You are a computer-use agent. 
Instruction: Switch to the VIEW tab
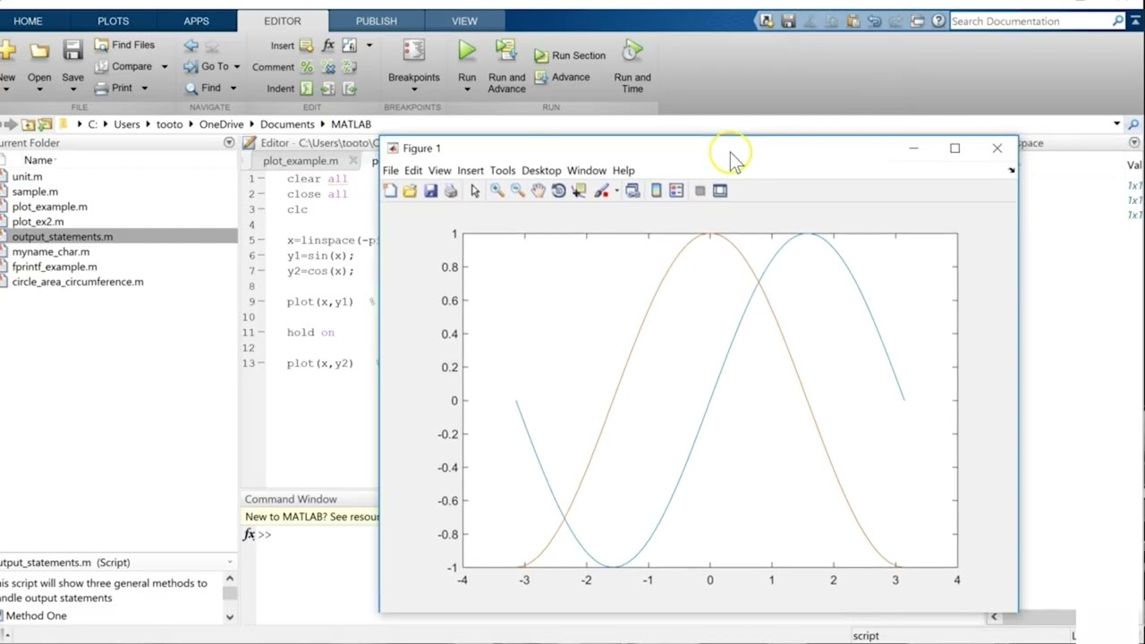[464, 21]
